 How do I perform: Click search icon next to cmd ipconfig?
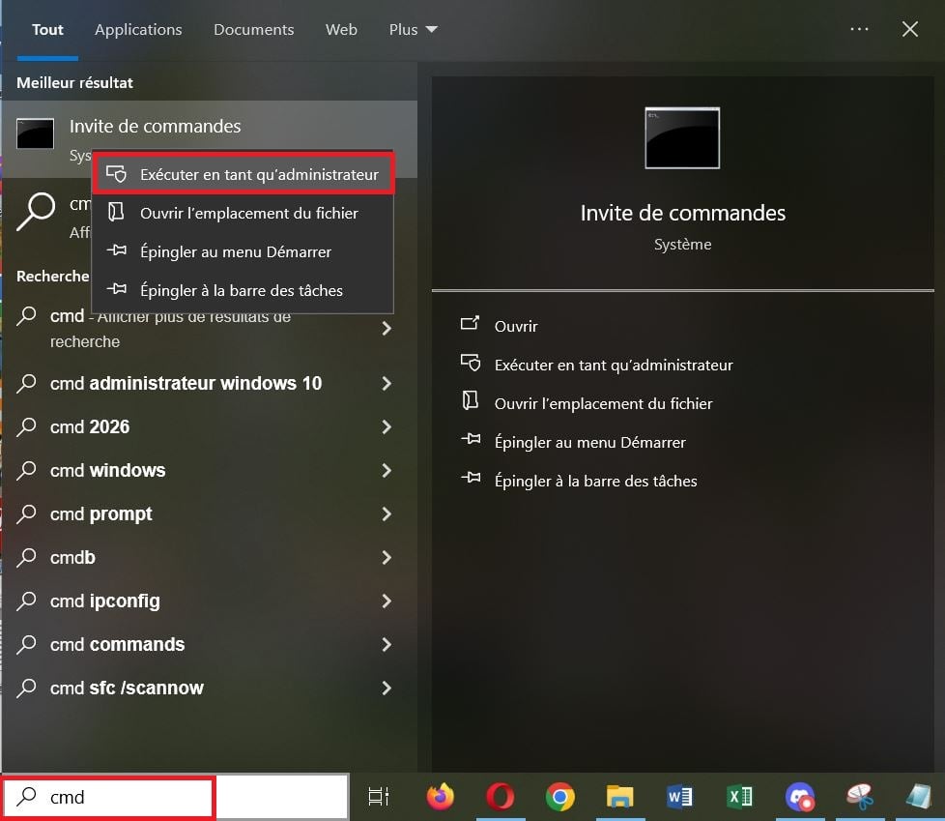[26, 601]
